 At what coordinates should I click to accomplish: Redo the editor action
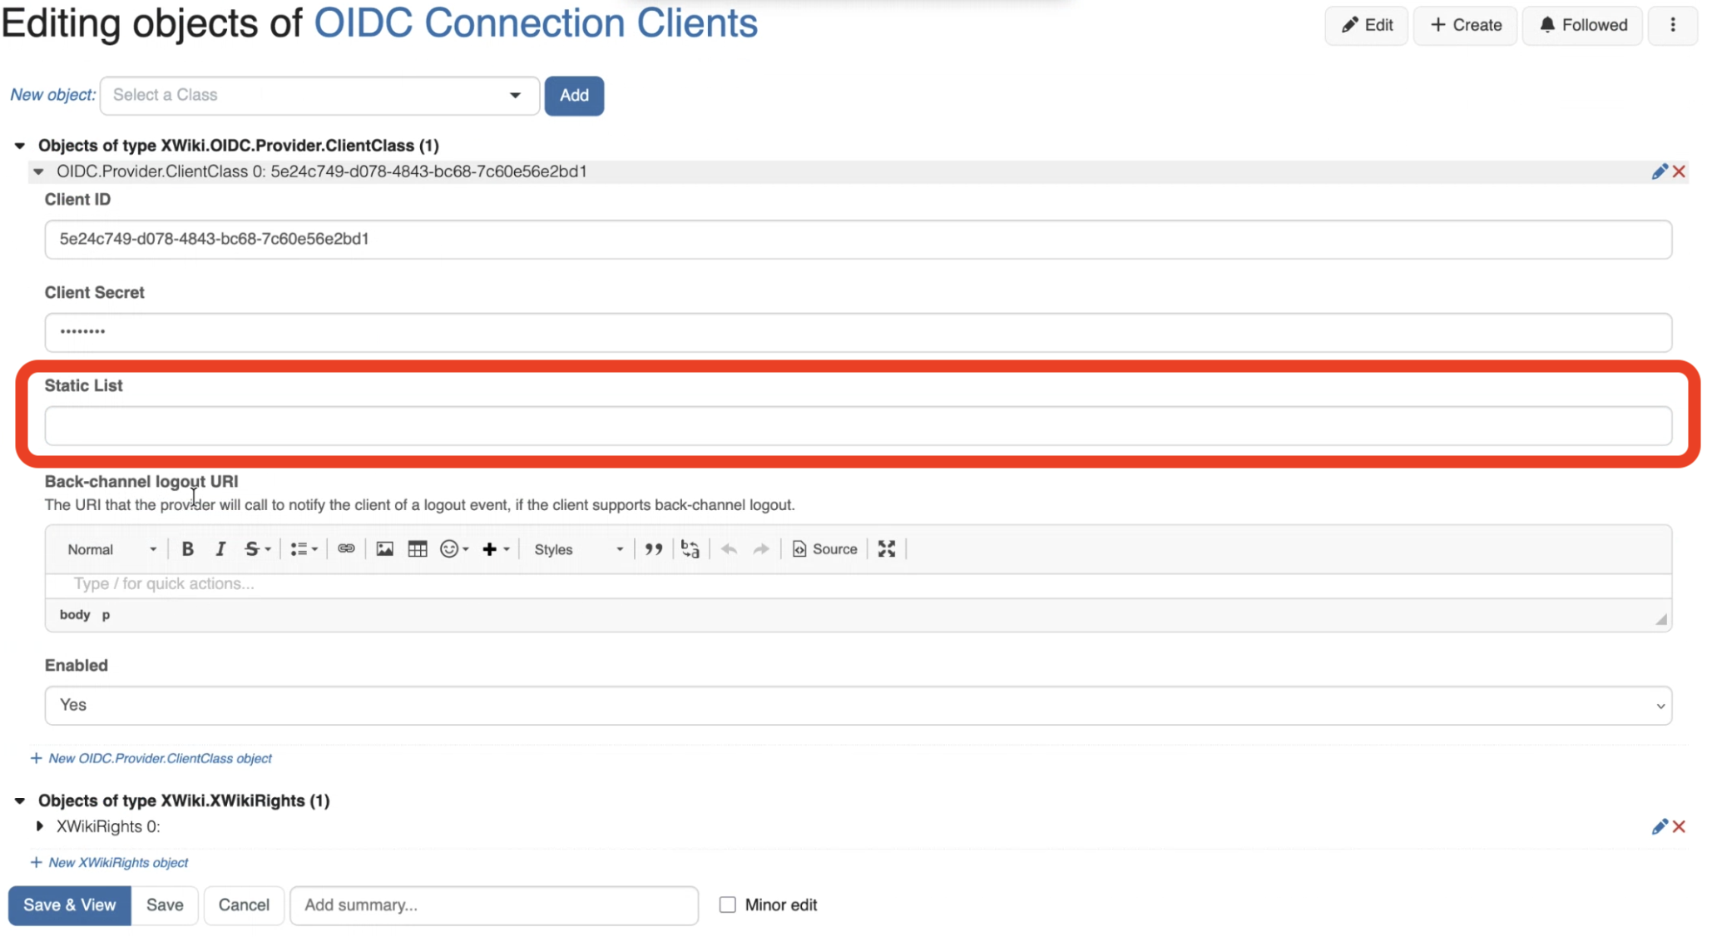point(760,549)
